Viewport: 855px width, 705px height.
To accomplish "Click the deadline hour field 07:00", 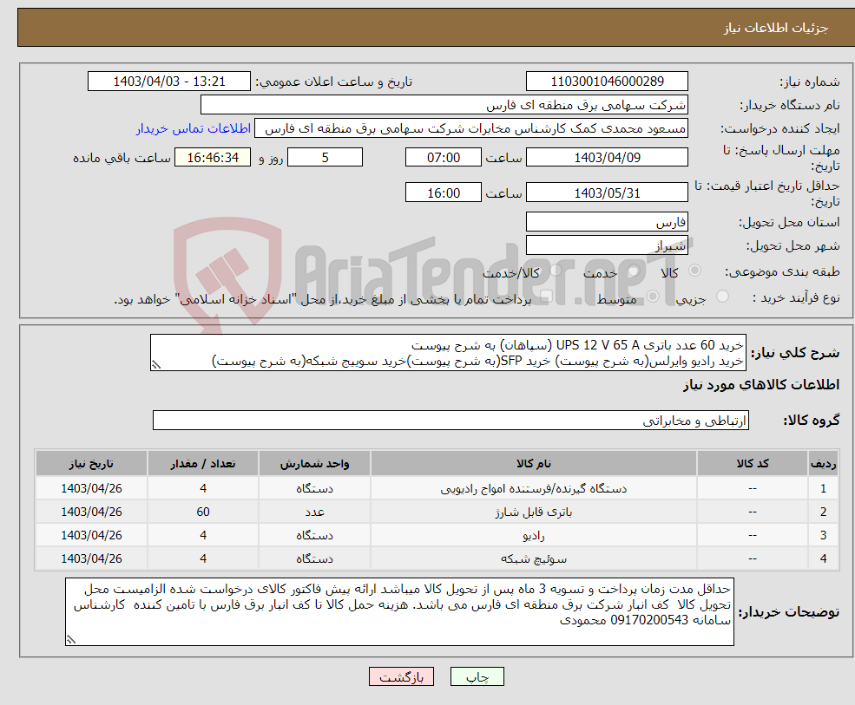I will [x=444, y=158].
